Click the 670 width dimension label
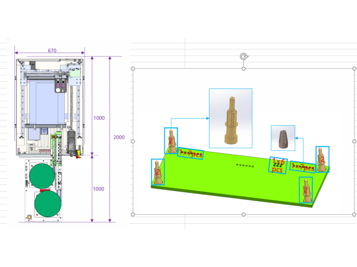357x267 pixels. 52,51
